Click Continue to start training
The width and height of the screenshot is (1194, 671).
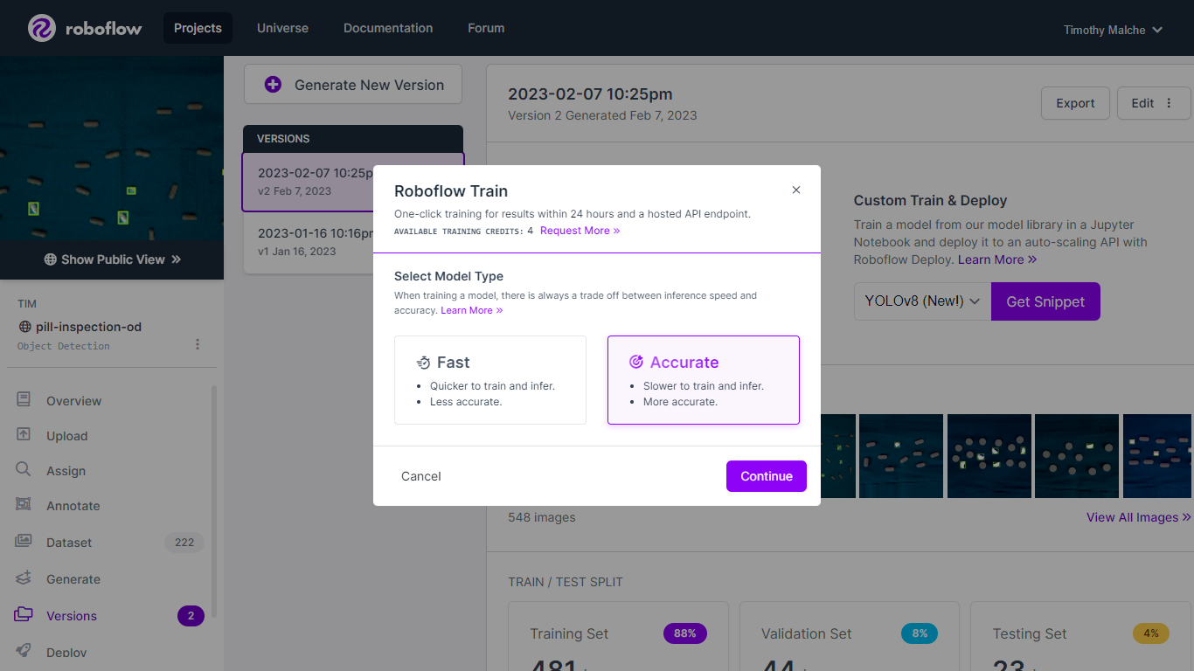coord(766,476)
